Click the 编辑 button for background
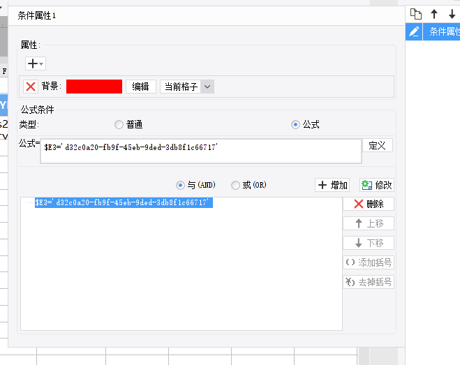 tap(140, 87)
